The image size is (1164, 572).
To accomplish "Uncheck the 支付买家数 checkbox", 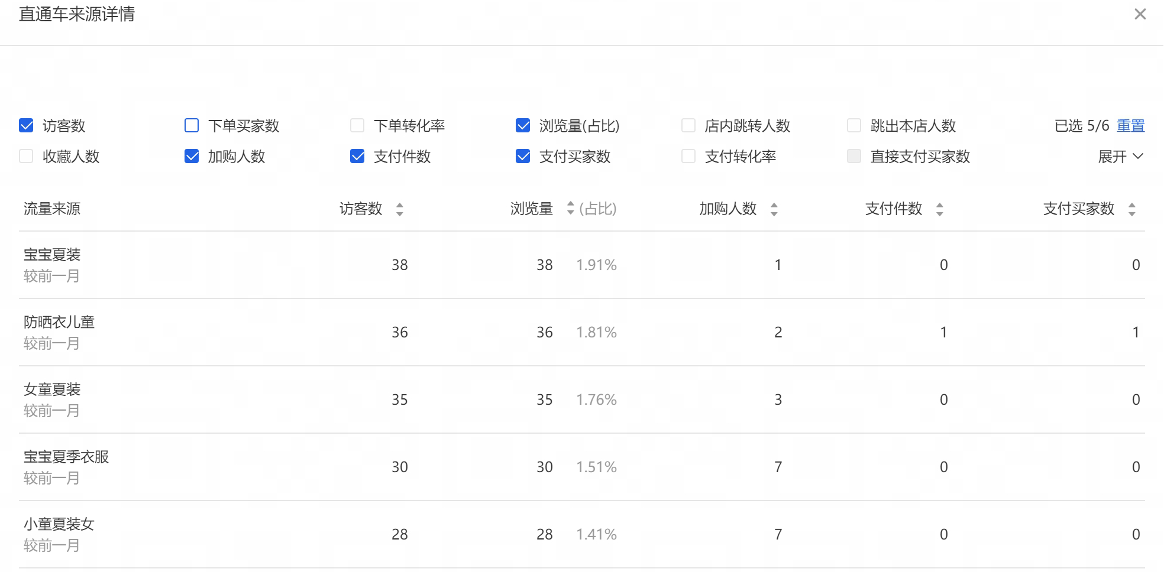I will (523, 156).
